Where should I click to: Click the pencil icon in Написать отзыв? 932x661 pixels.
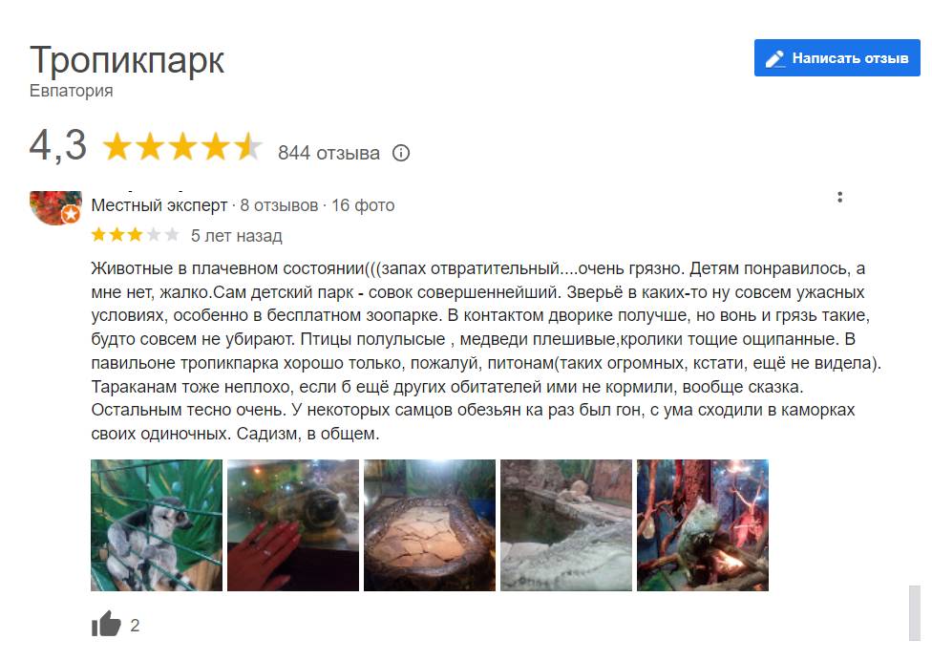click(774, 58)
